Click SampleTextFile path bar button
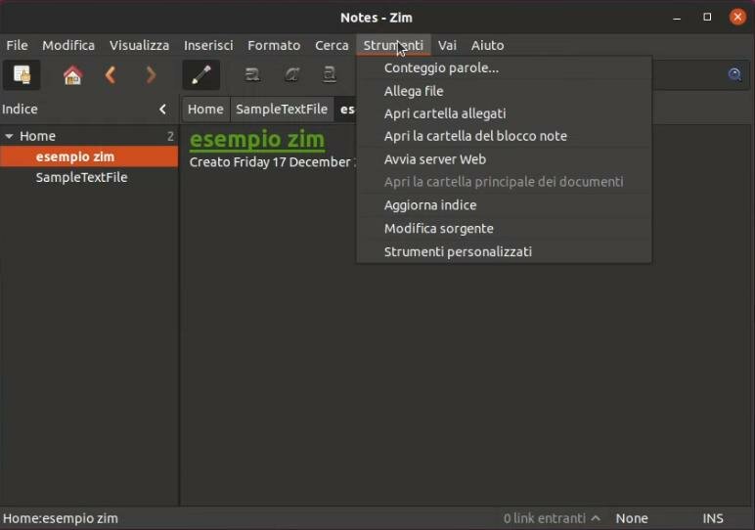The width and height of the screenshot is (755, 530). pyautogui.click(x=282, y=110)
